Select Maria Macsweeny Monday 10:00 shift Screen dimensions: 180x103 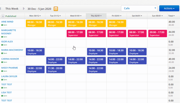coord(35,52)
